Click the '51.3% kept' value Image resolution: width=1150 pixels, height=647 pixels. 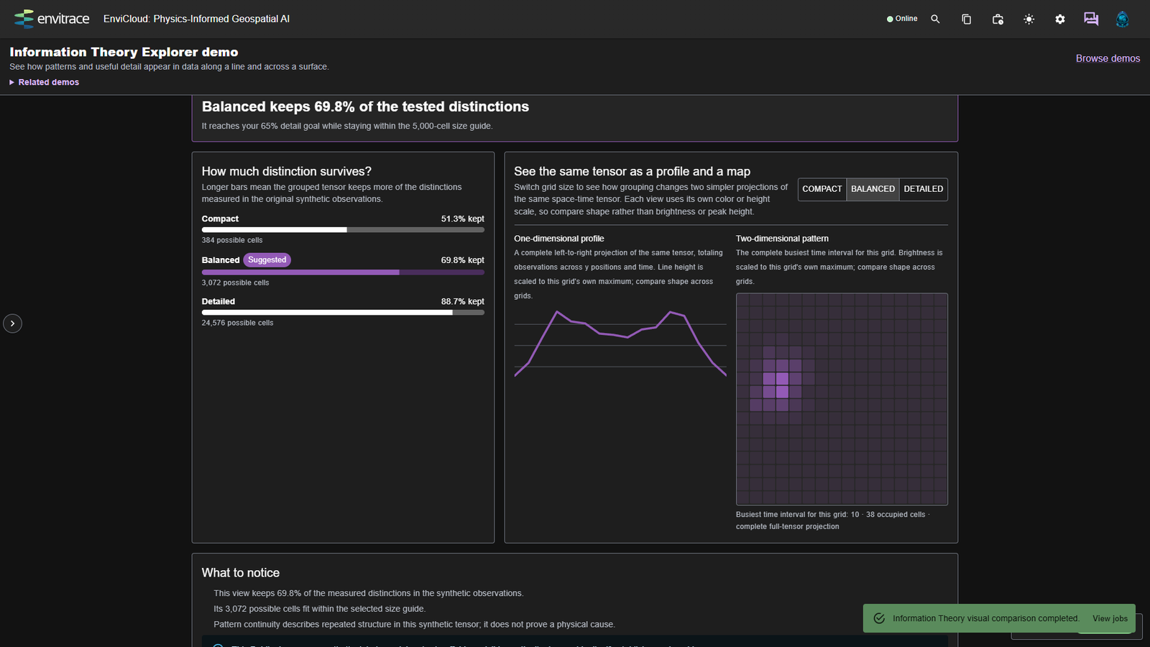click(x=463, y=219)
